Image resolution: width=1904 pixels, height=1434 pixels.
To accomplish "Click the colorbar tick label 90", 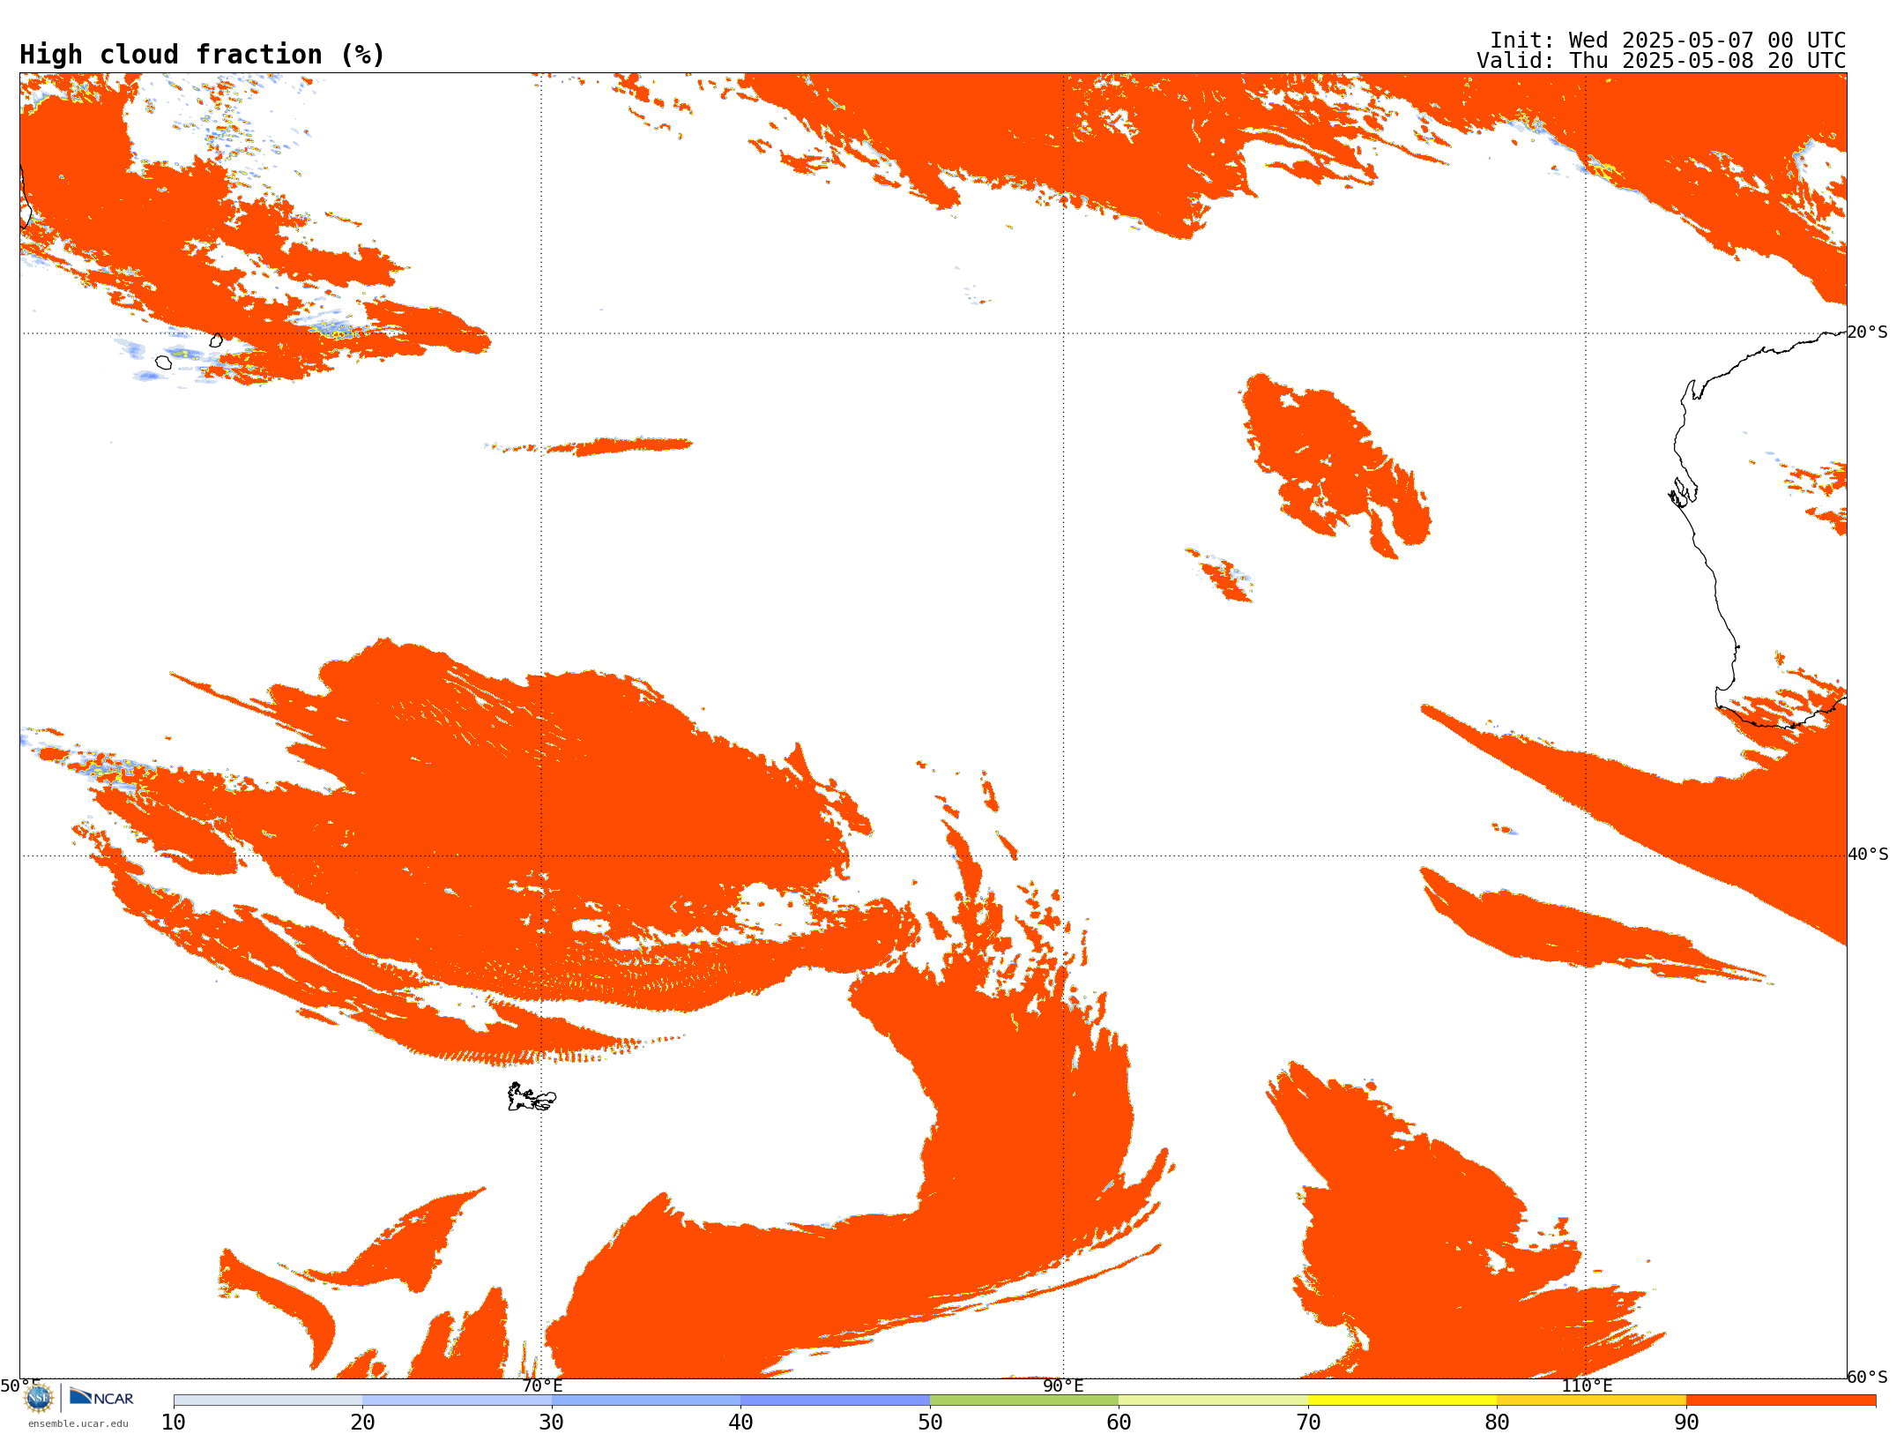I will point(1686,1422).
